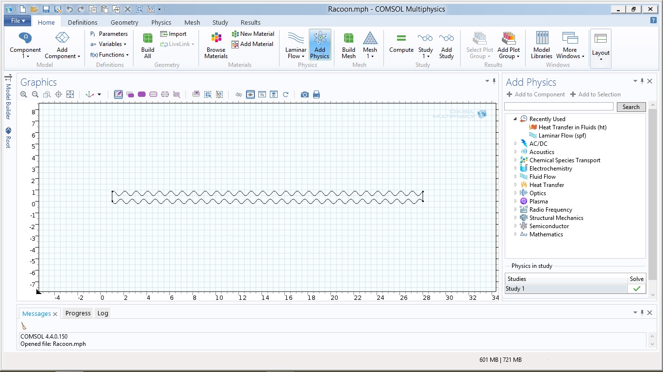Click the Add Physics search field
Screen dimensions: 663x372
tap(559, 107)
